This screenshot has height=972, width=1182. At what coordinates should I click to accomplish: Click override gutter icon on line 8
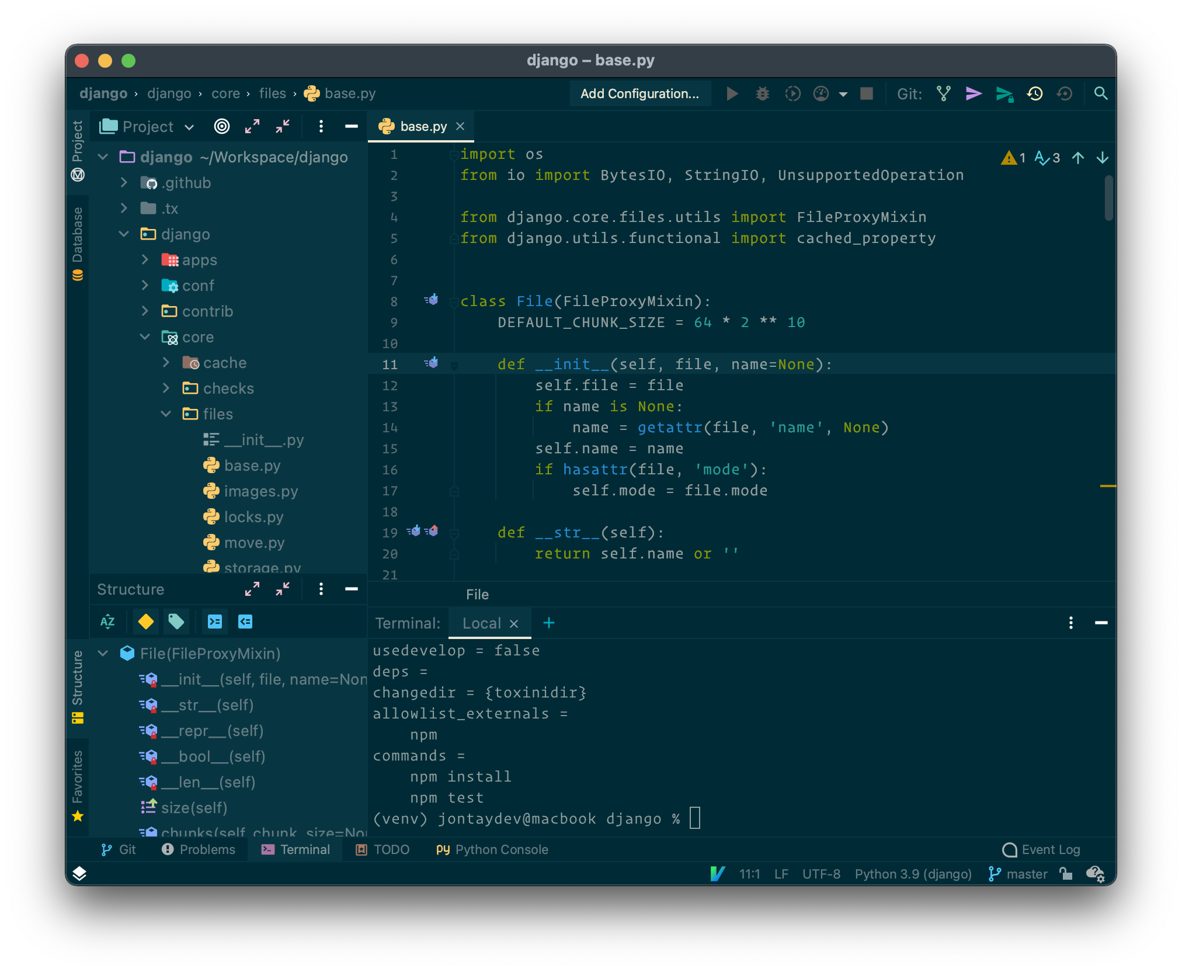click(432, 300)
